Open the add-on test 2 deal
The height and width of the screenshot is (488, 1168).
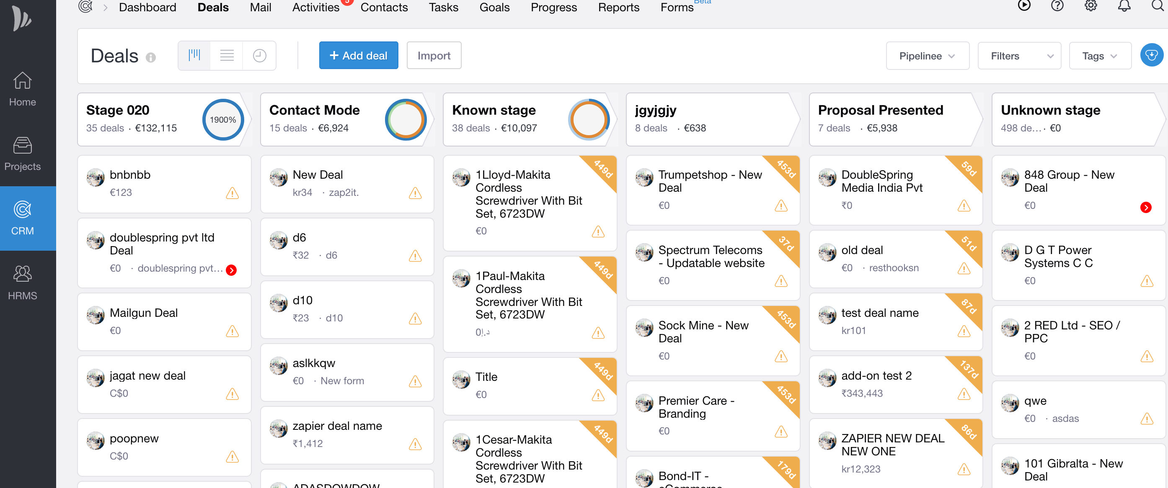coord(896,385)
